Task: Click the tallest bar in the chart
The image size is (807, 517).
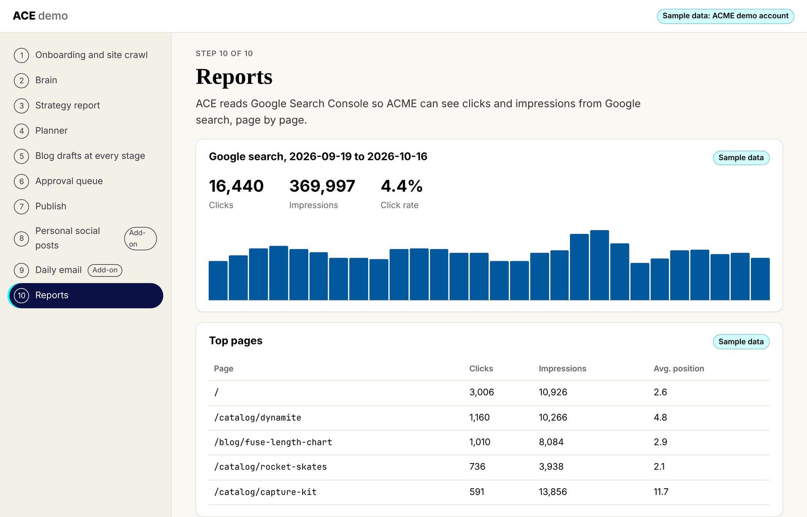Action: [x=599, y=265]
